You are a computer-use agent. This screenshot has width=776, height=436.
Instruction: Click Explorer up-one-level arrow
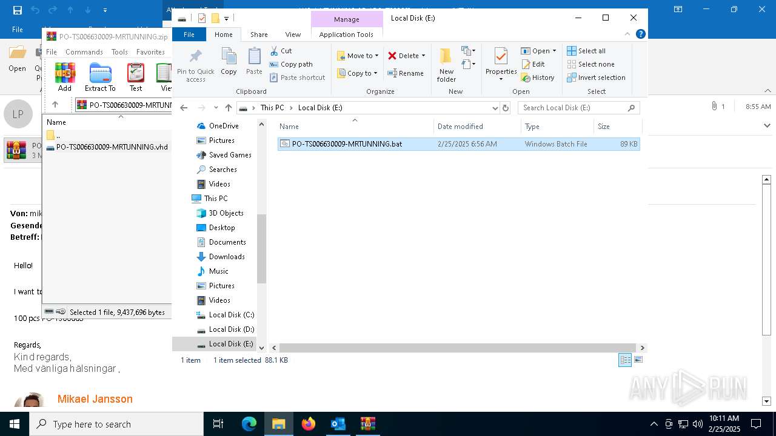[x=228, y=108]
